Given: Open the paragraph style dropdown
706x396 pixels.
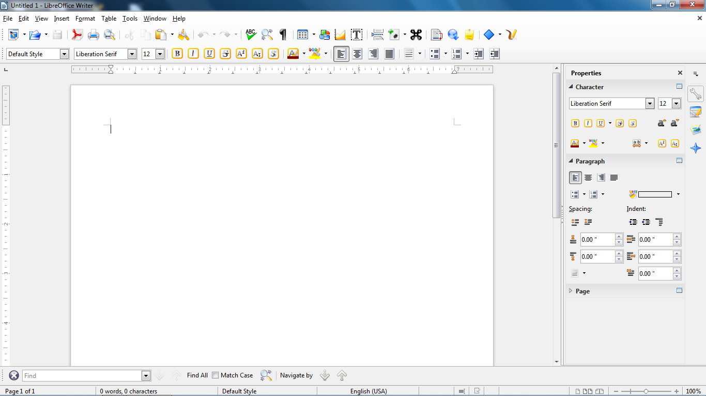Looking at the screenshot, I should pos(65,54).
